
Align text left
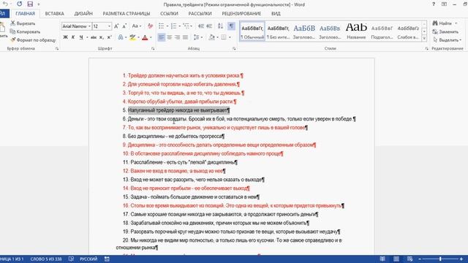point(161,37)
